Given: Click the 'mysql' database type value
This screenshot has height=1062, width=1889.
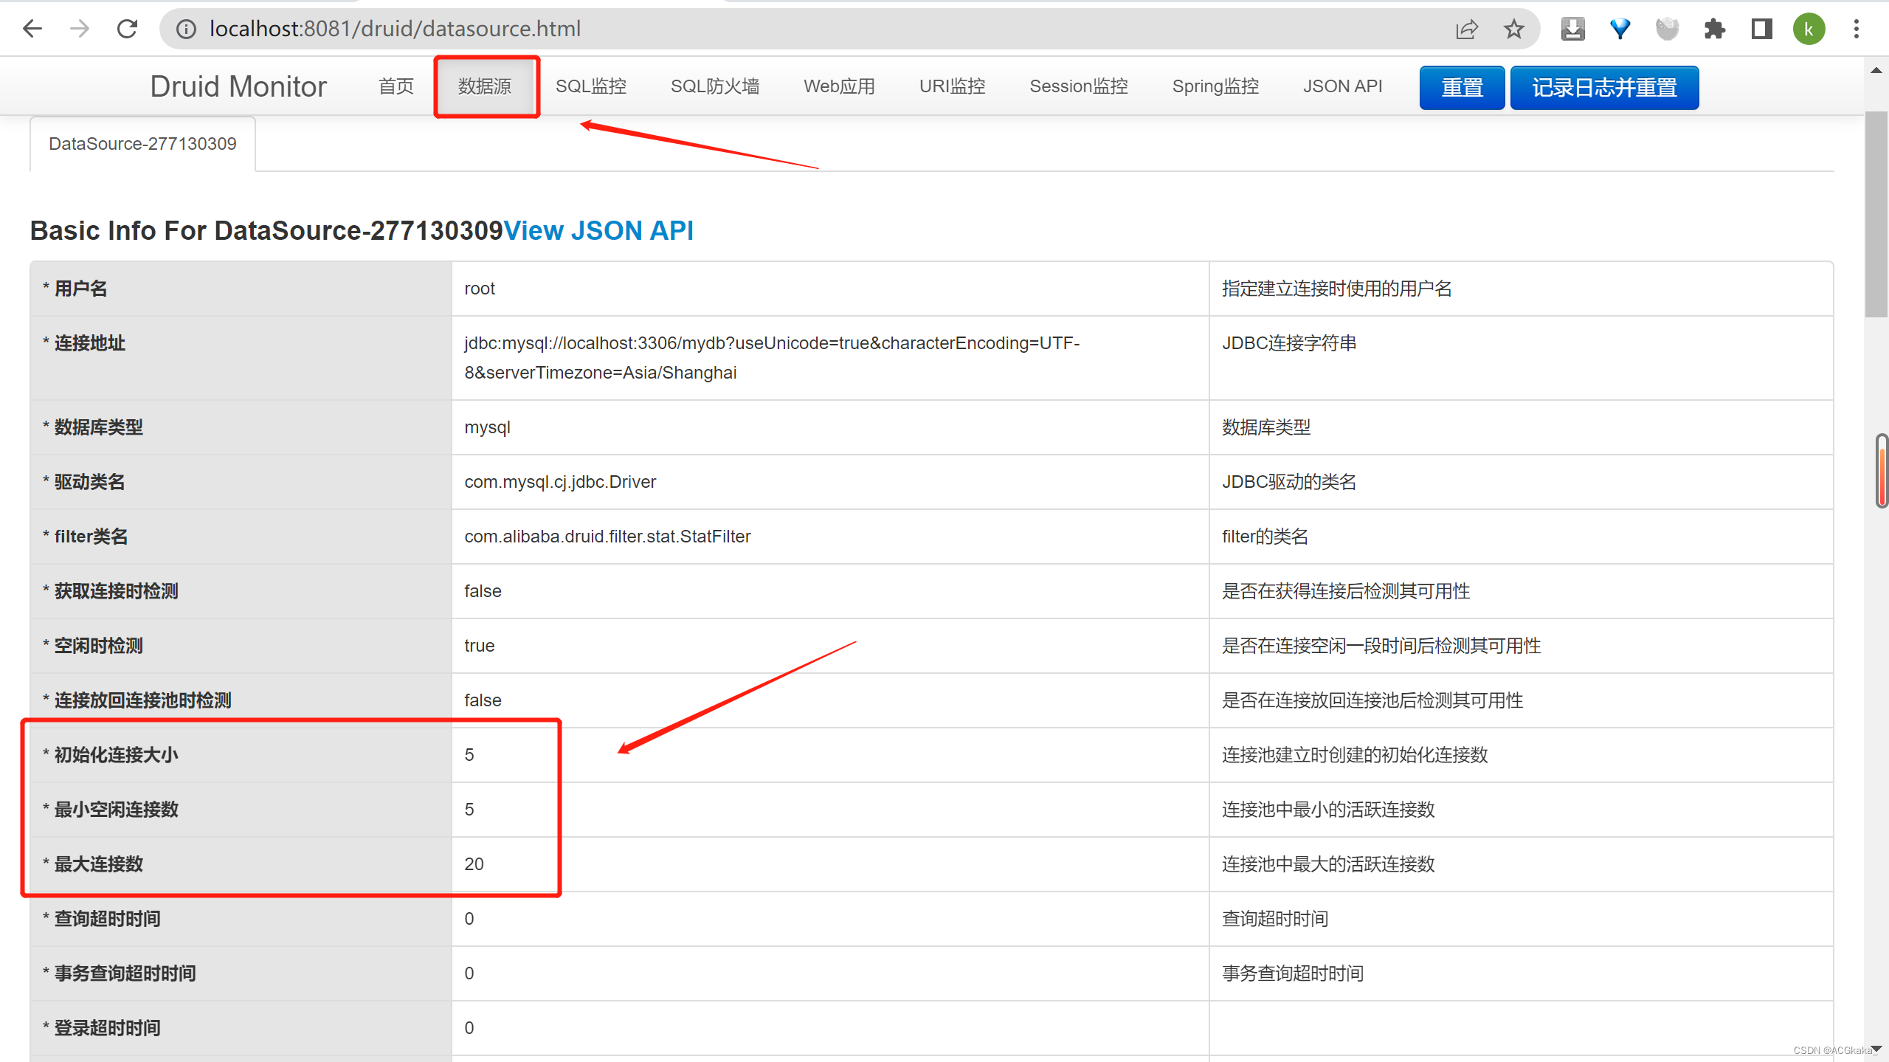Looking at the screenshot, I should point(488,427).
